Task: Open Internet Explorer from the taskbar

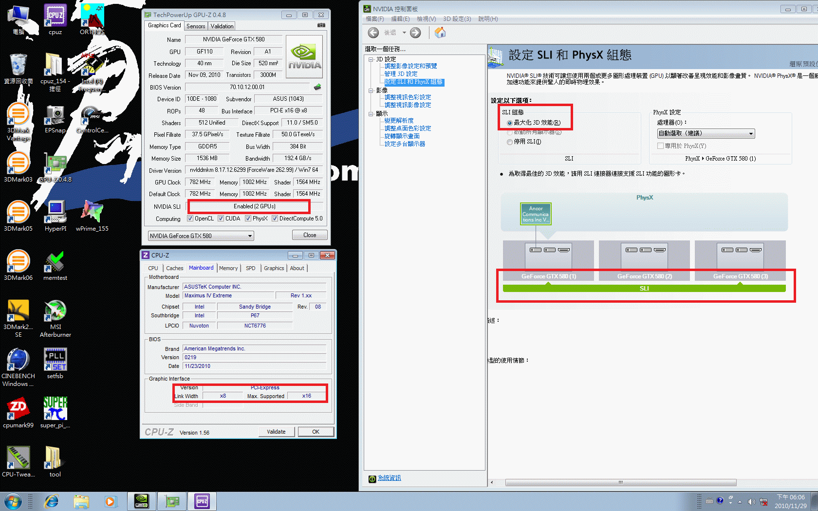Action: click(51, 501)
